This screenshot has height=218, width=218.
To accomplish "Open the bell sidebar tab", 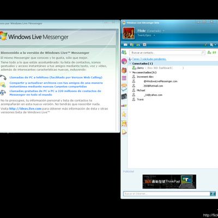I will pyautogui.click(x=124, y=132).
